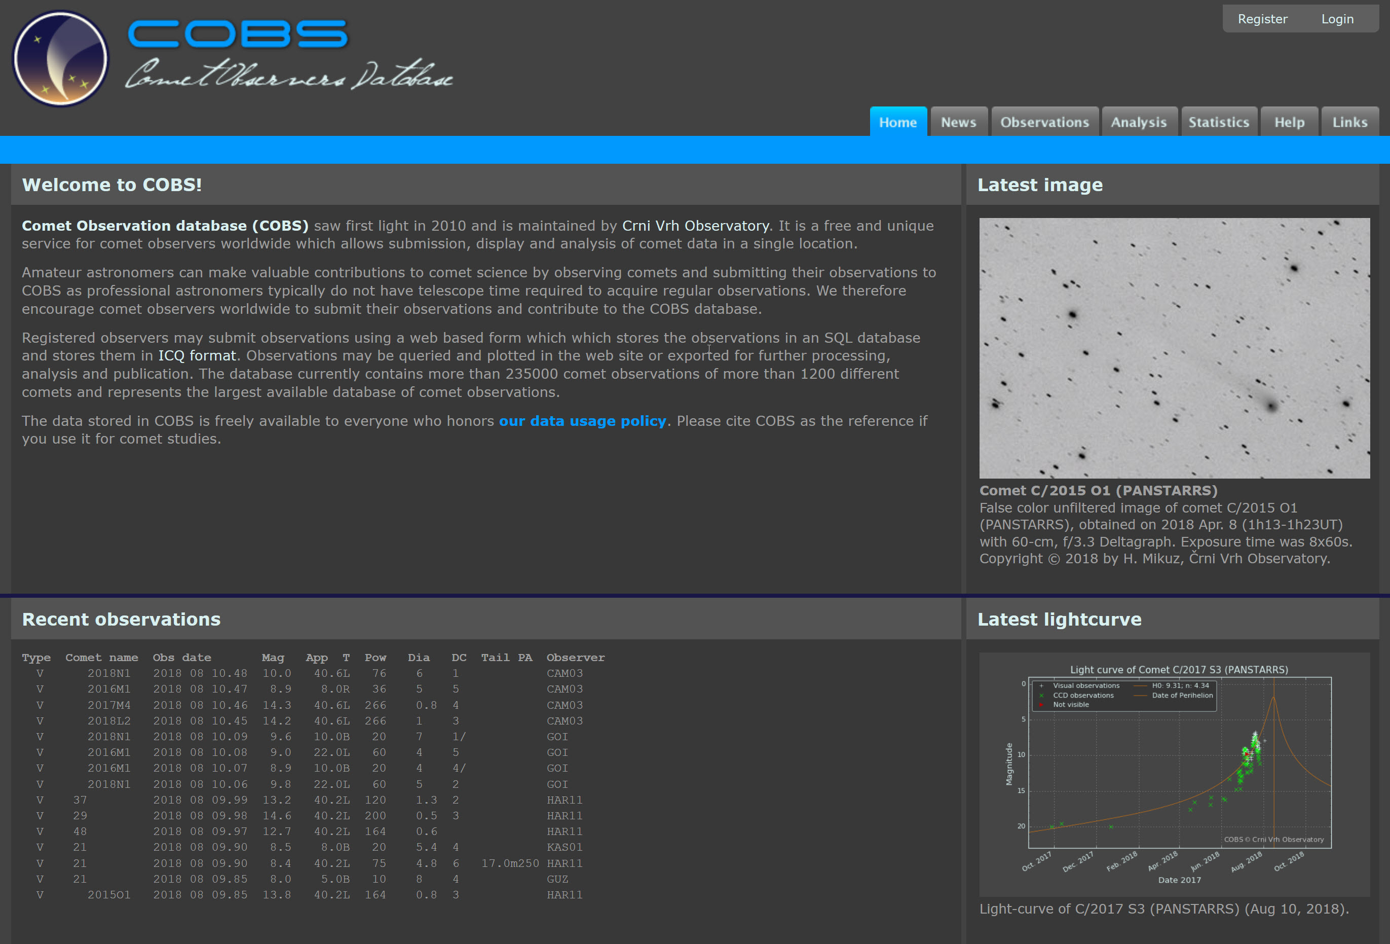This screenshot has width=1390, height=944.
Task: Click the Dia column header
Action: pos(419,658)
